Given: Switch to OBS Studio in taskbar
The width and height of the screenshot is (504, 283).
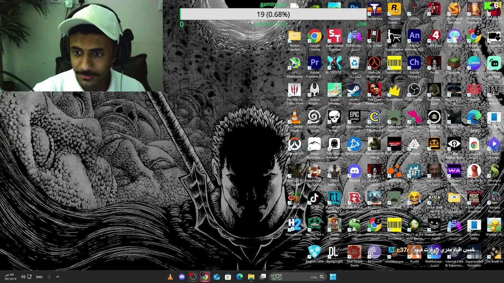Looking at the screenshot, I should (193, 277).
